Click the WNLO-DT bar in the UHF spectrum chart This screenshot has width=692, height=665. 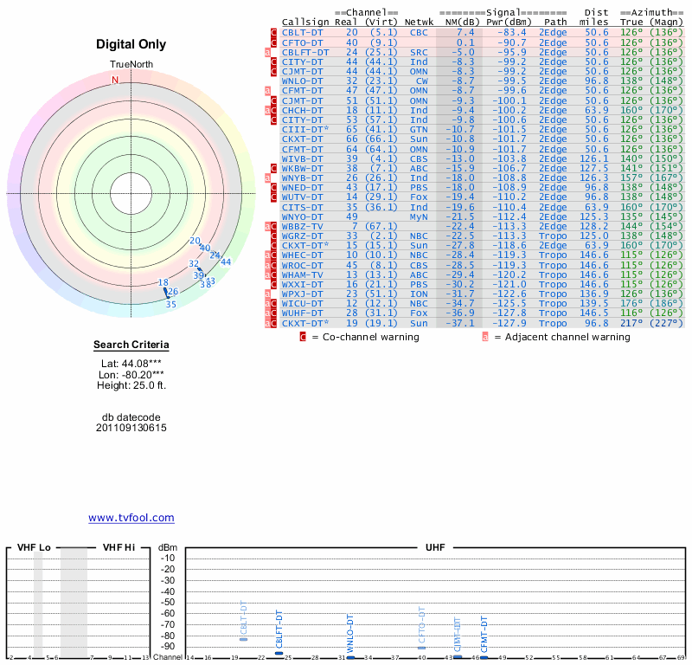pos(350,658)
